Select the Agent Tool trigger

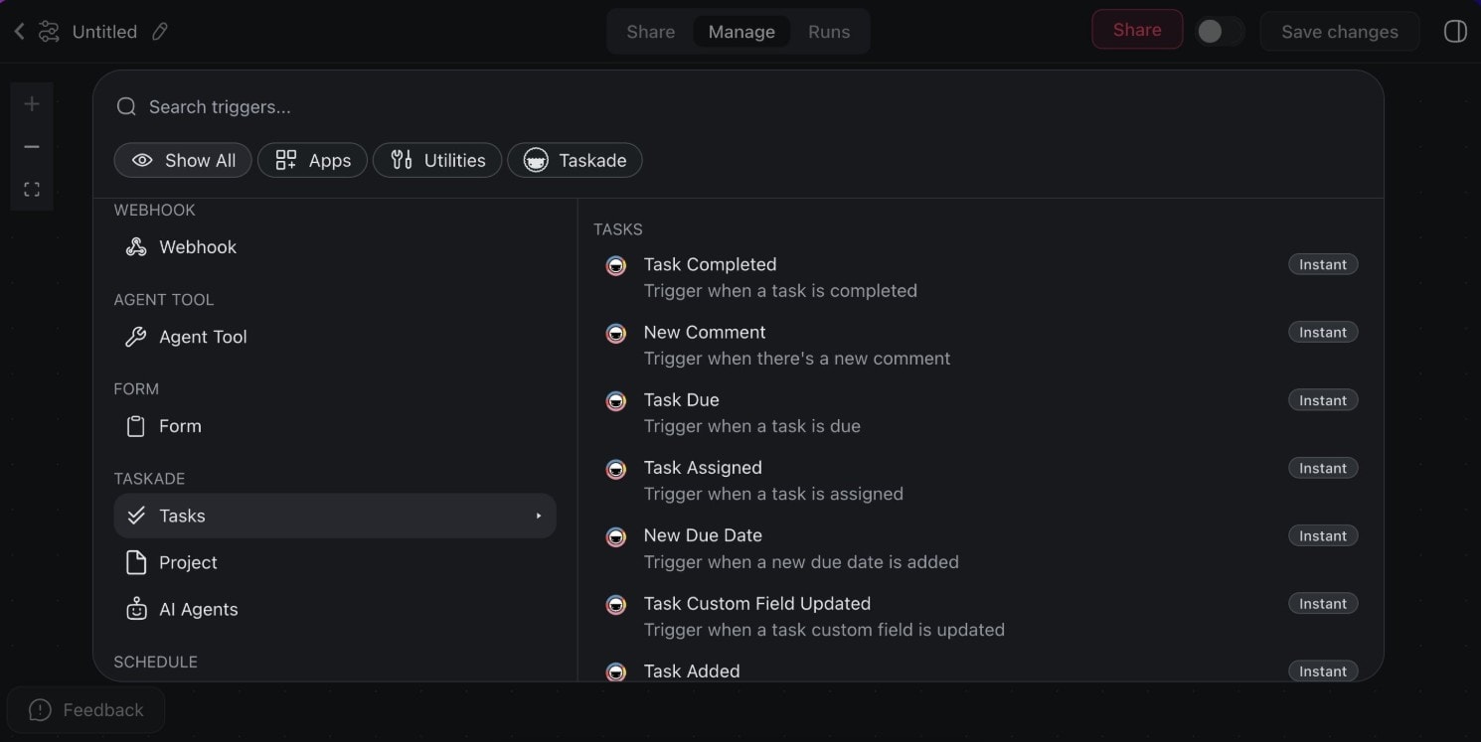pos(203,337)
